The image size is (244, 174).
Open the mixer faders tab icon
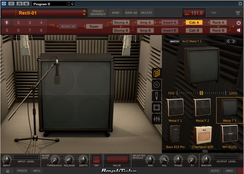pyautogui.click(x=157, y=119)
